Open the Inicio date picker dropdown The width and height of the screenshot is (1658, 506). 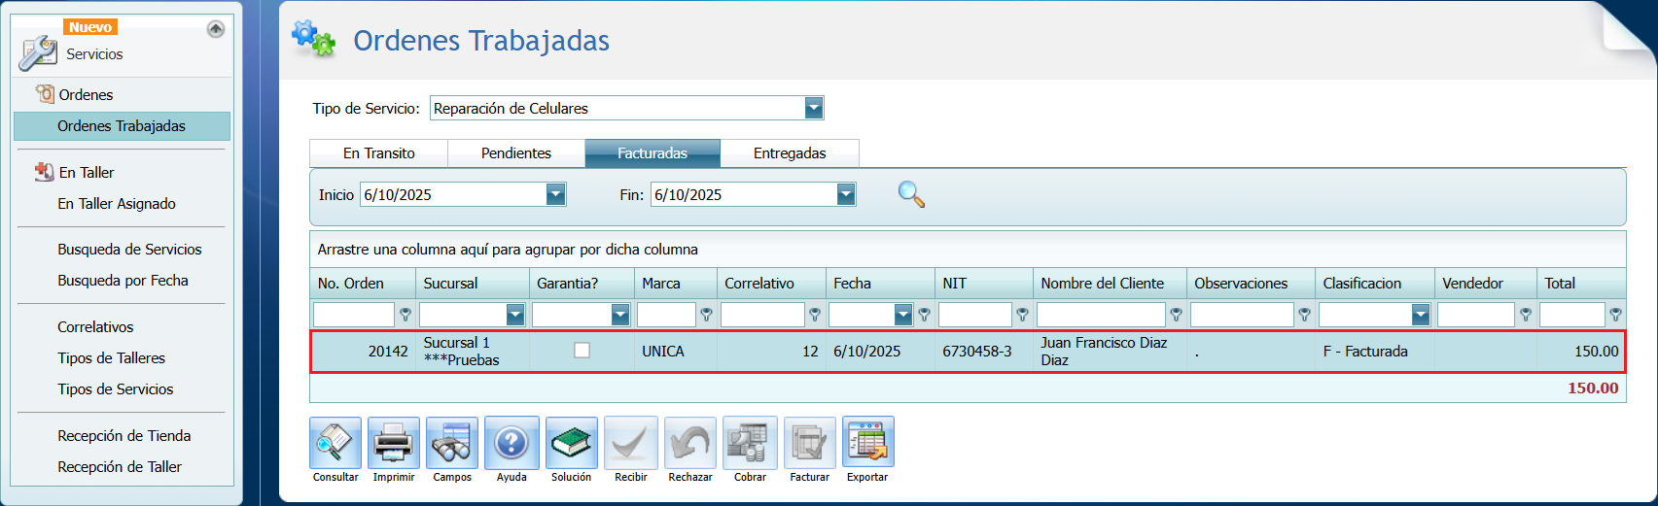555,194
